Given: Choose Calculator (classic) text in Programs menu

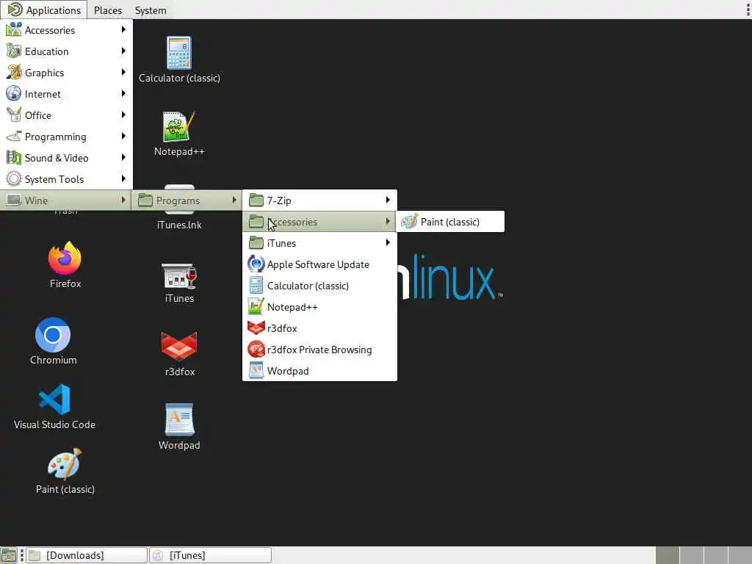Looking at the screenshot, I should point(308,286).
